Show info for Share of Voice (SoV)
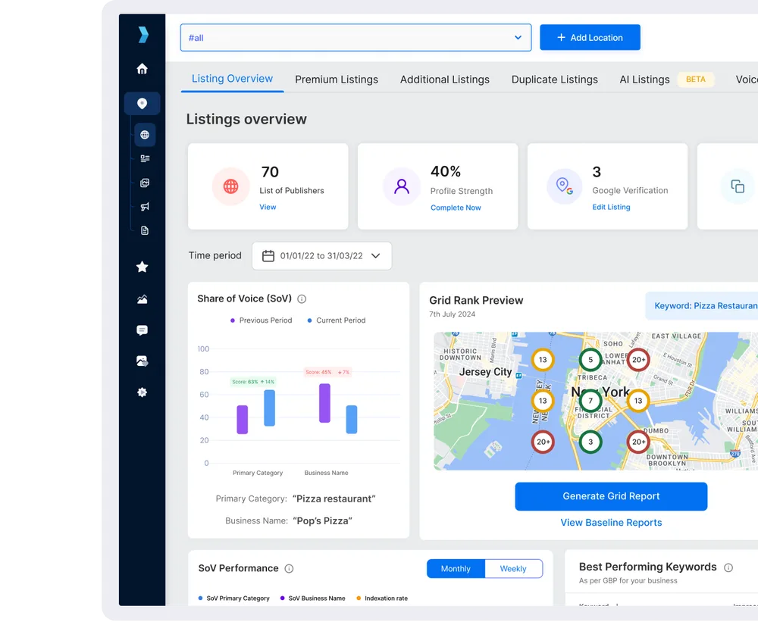The width and height of the screenshot is (758, 622). 302,299
